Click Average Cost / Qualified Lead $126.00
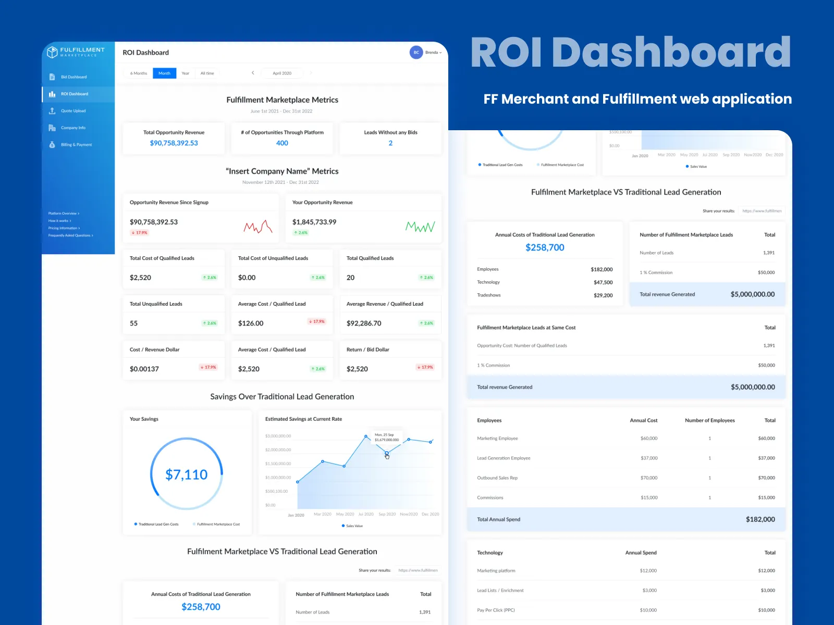The height and width of the screenshot is (625, 834). coord(251,323)
